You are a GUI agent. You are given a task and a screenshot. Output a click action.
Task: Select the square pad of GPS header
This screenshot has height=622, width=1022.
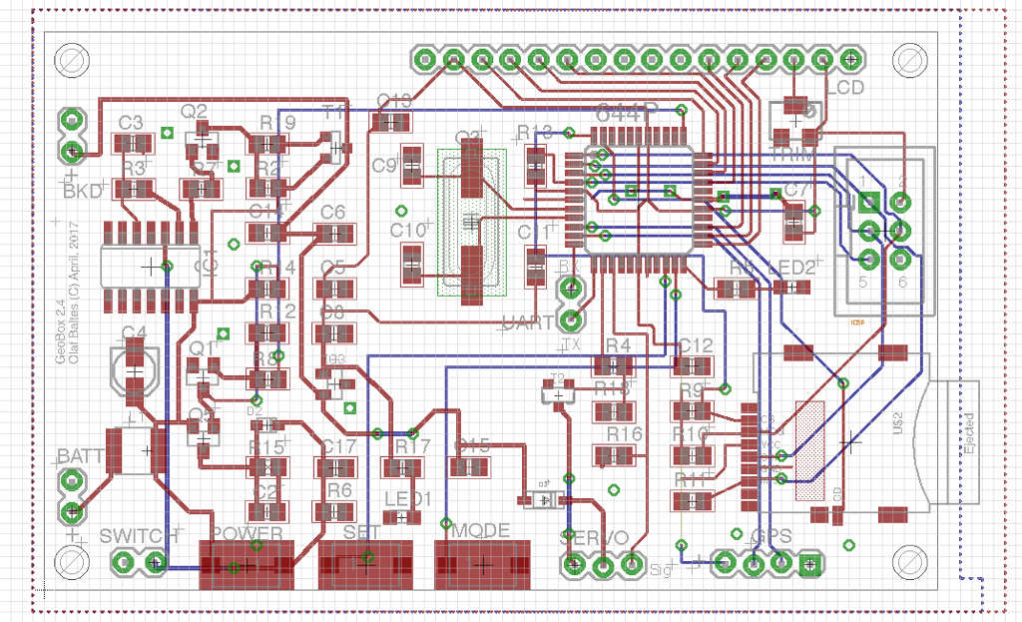click(x=810, y=563)
